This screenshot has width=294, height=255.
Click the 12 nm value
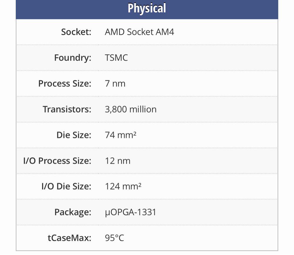click(x=118, y=161)
